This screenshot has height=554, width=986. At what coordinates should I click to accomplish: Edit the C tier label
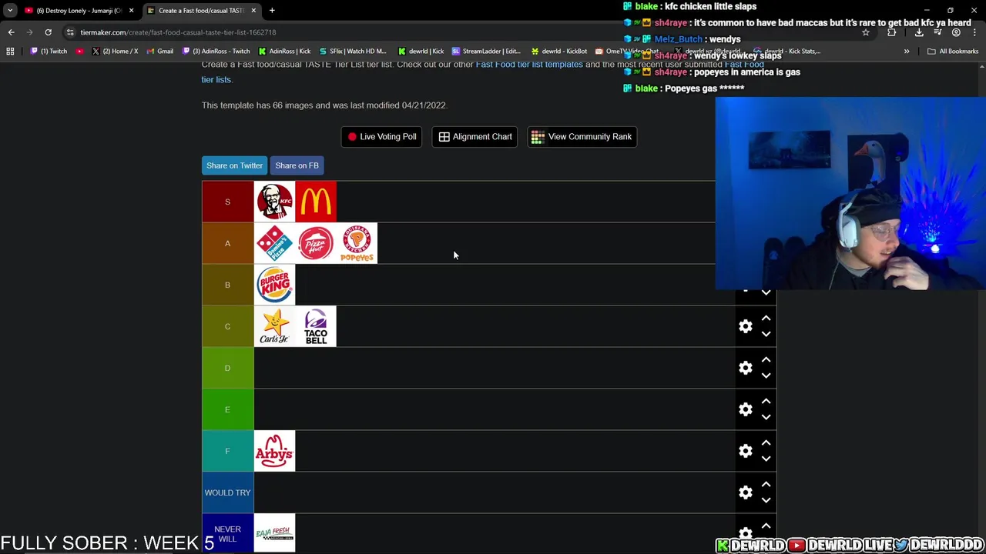click(x=227, y=326)
